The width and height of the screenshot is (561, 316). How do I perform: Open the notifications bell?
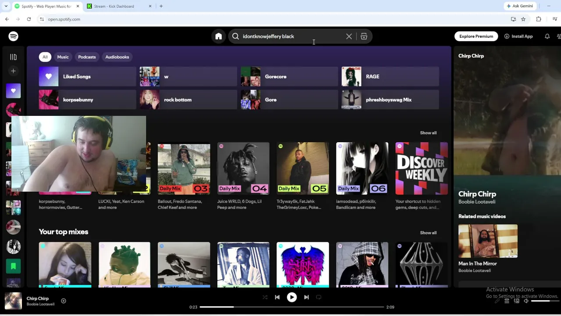(x=547, y=36)
